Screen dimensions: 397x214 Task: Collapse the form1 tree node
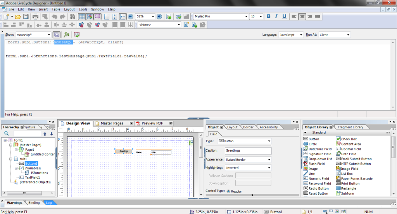coord(5,140)
